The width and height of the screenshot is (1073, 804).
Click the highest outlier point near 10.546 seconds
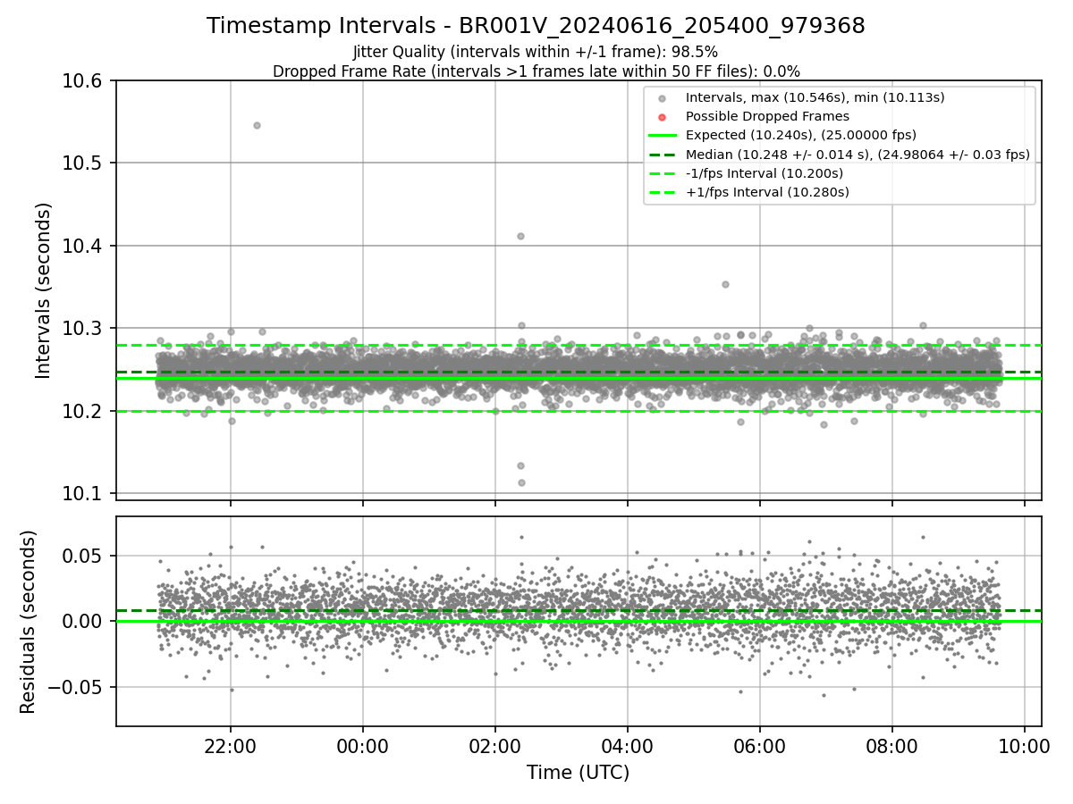[257, 125]
